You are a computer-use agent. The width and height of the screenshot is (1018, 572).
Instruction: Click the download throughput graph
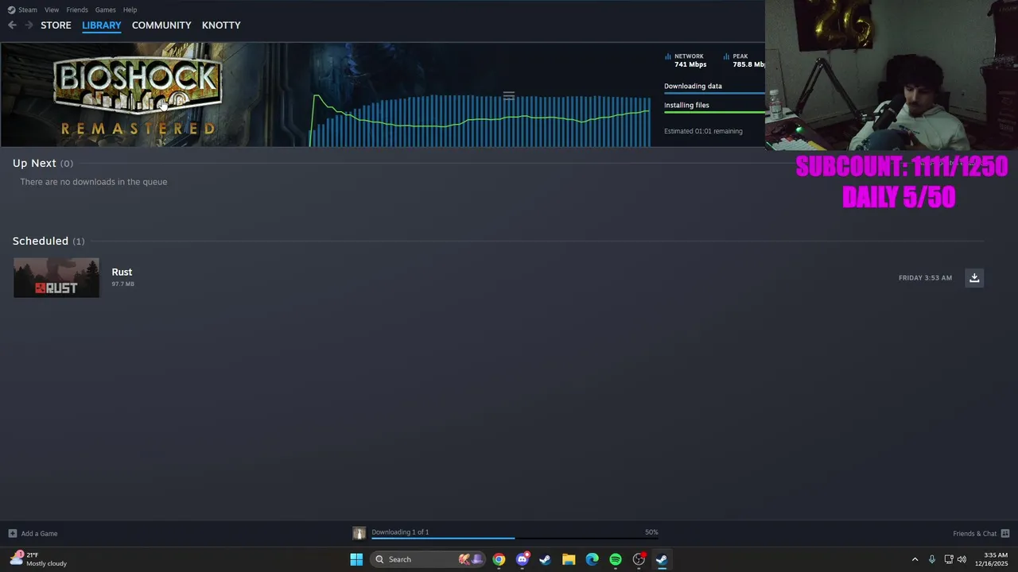pos(480,120)
